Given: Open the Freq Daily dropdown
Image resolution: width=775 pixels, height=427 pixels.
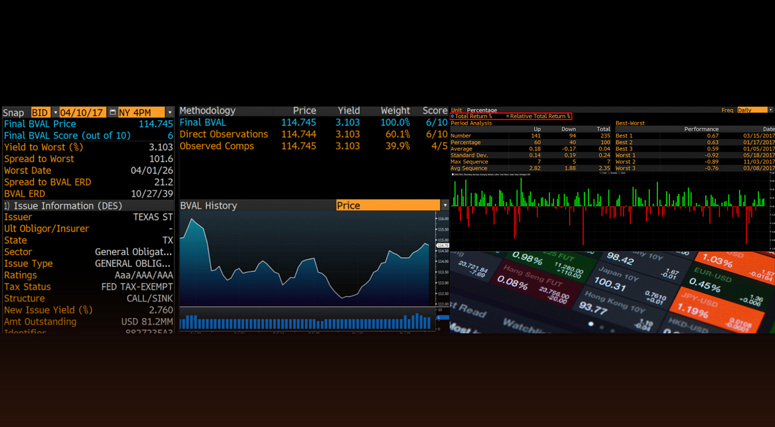Looking at the screenshot, I should tap(770, 110).
